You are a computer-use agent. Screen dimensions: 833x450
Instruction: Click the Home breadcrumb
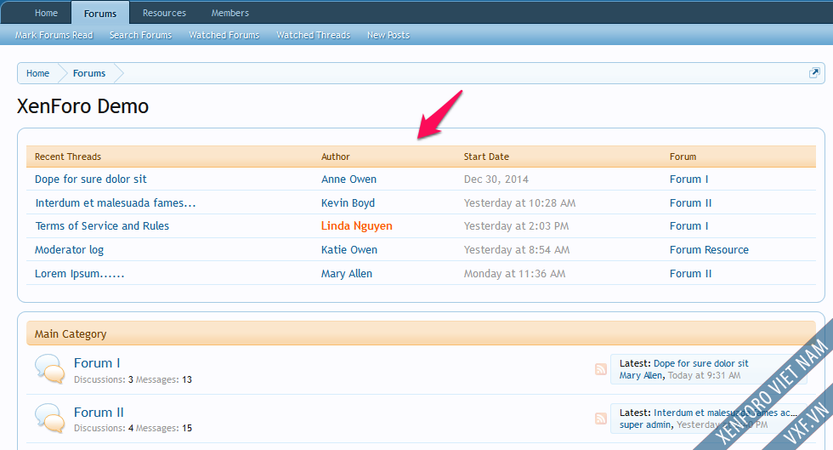(37, 73)
